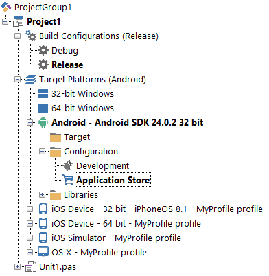Expand the Libraries folder node

point(42,195)
